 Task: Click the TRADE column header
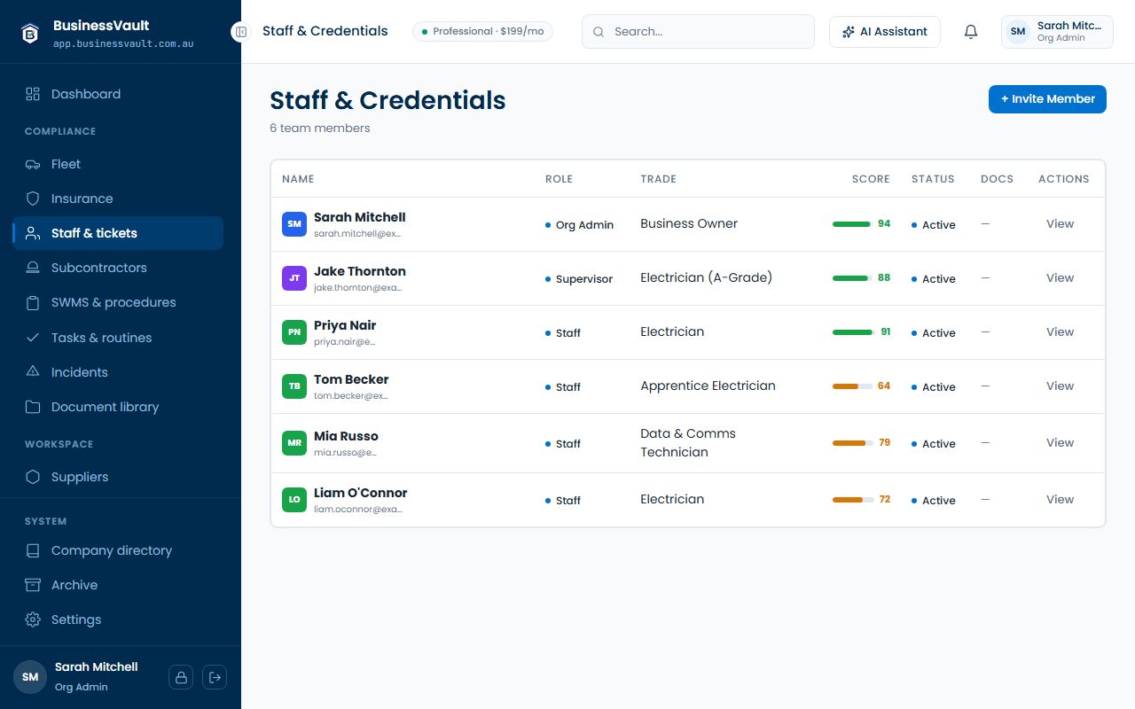[x=658, y=179]
